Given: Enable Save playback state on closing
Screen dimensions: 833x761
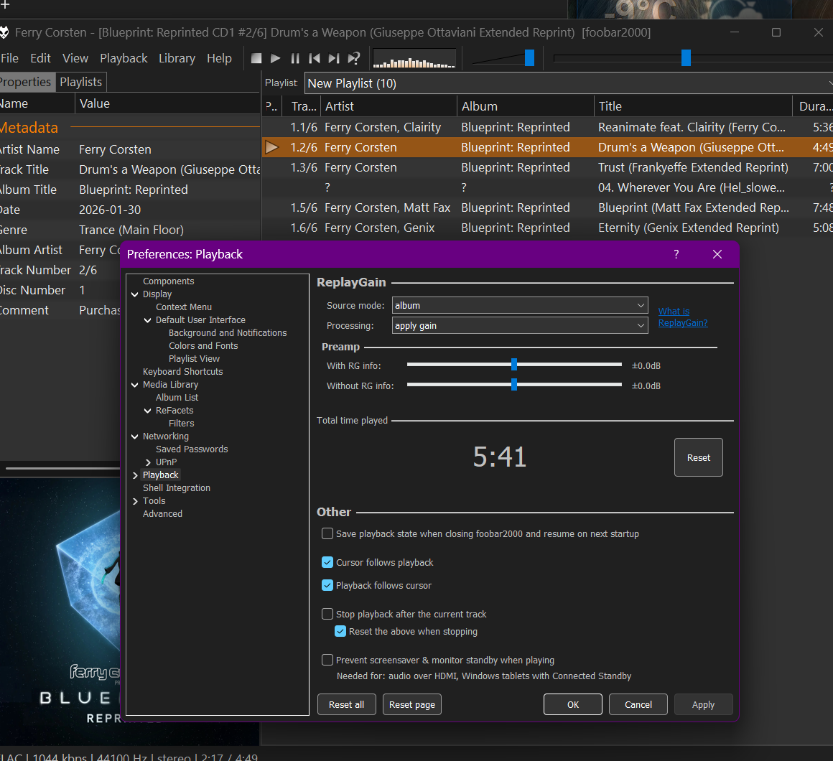Looking at the screenshot, I should pyautogui.click(x=327, y=533).
